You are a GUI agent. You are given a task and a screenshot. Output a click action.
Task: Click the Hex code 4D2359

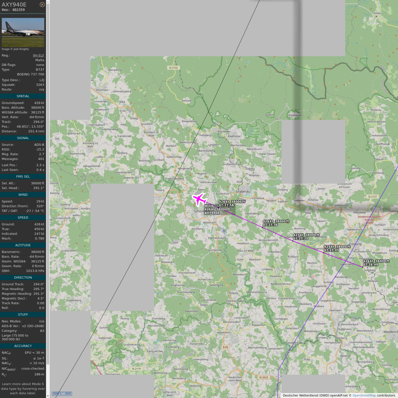[x=18, y=10]
